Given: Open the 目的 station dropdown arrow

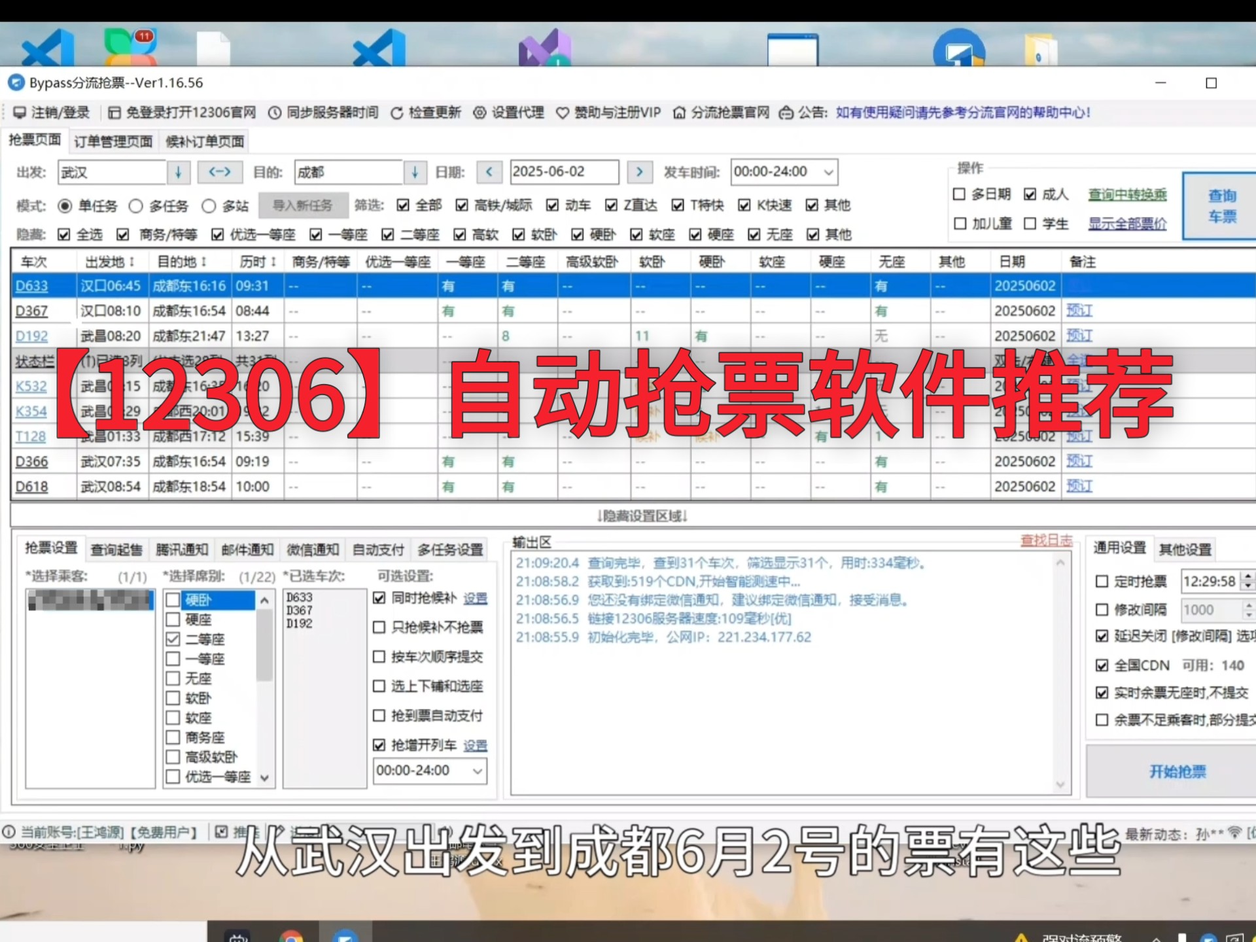Looking at the screenshot, I should (x=415, y=172).
